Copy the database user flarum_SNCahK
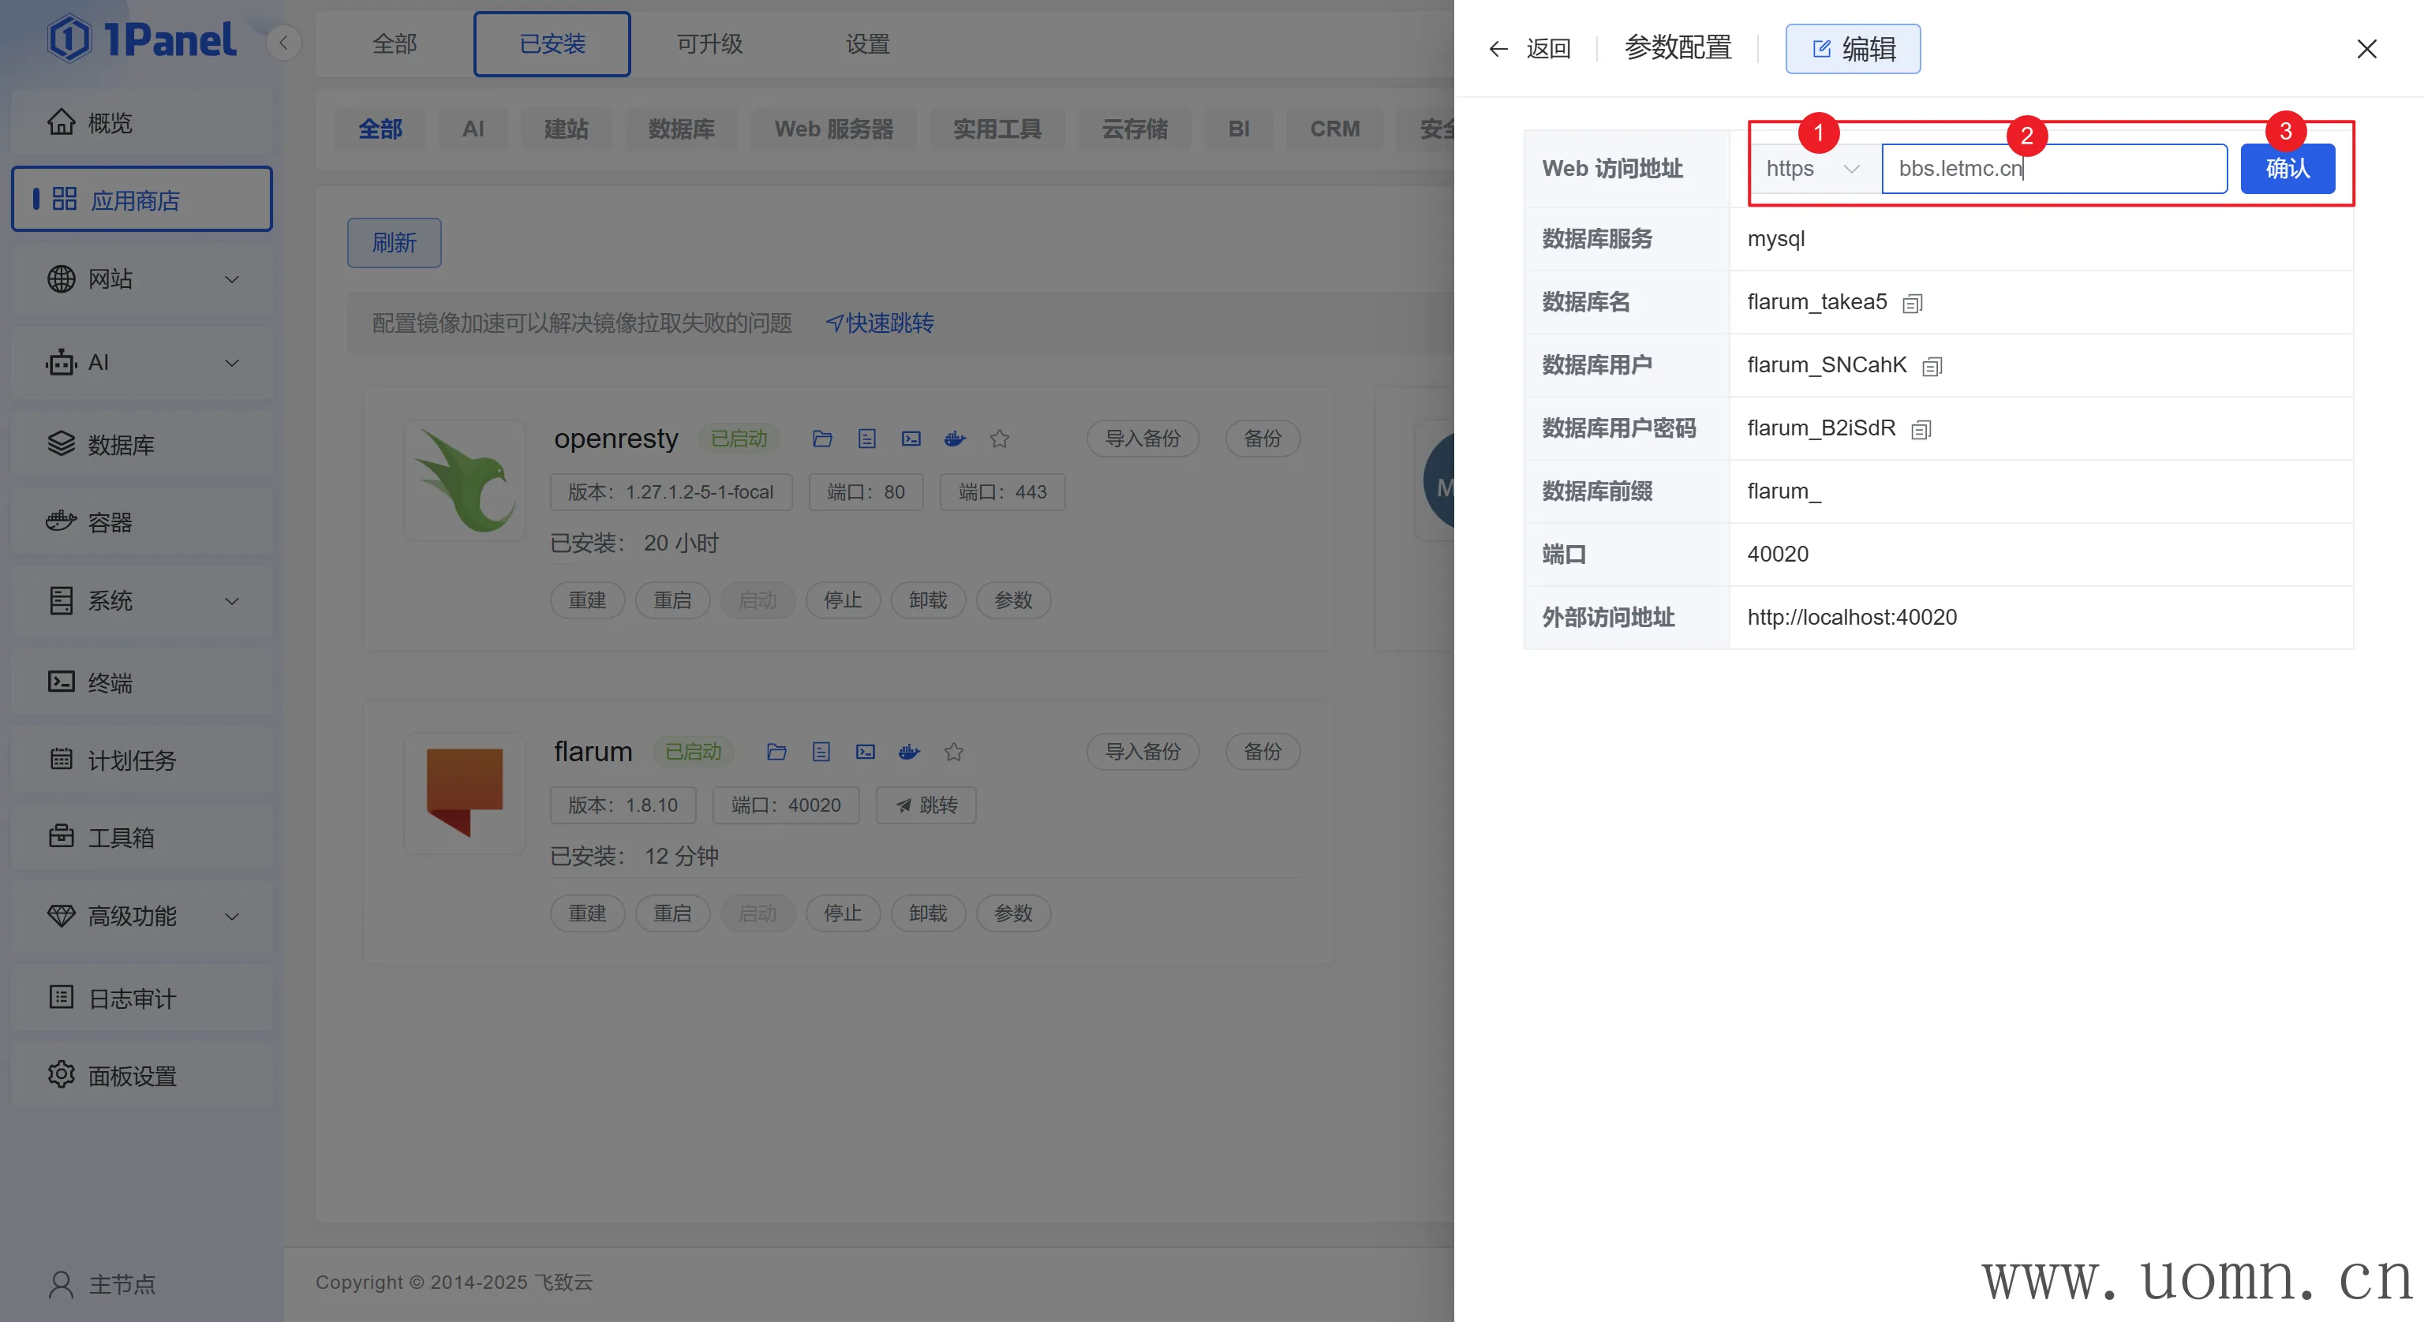 [1932, 366]
